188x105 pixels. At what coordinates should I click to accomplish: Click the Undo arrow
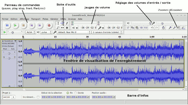click(x=152, y=28)
